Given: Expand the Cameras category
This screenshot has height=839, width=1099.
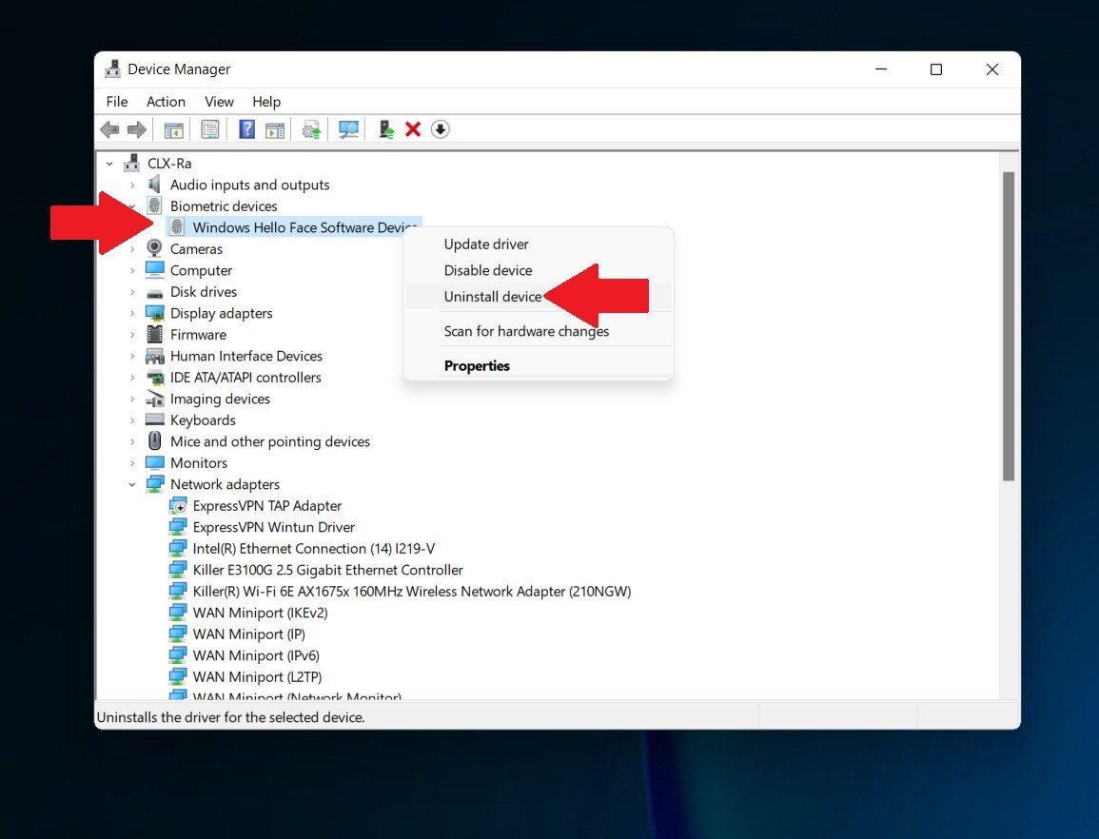Looking at the screenshot, I should click(x=133, y=248).
